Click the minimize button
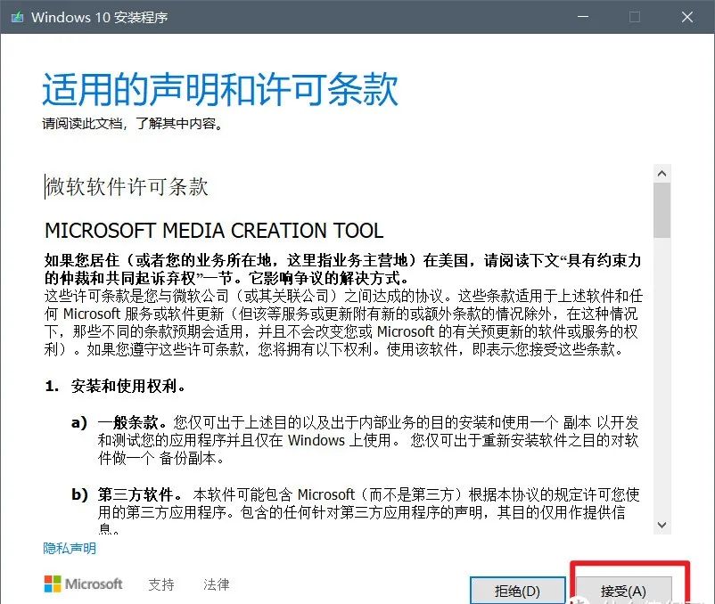 point(581,17)
